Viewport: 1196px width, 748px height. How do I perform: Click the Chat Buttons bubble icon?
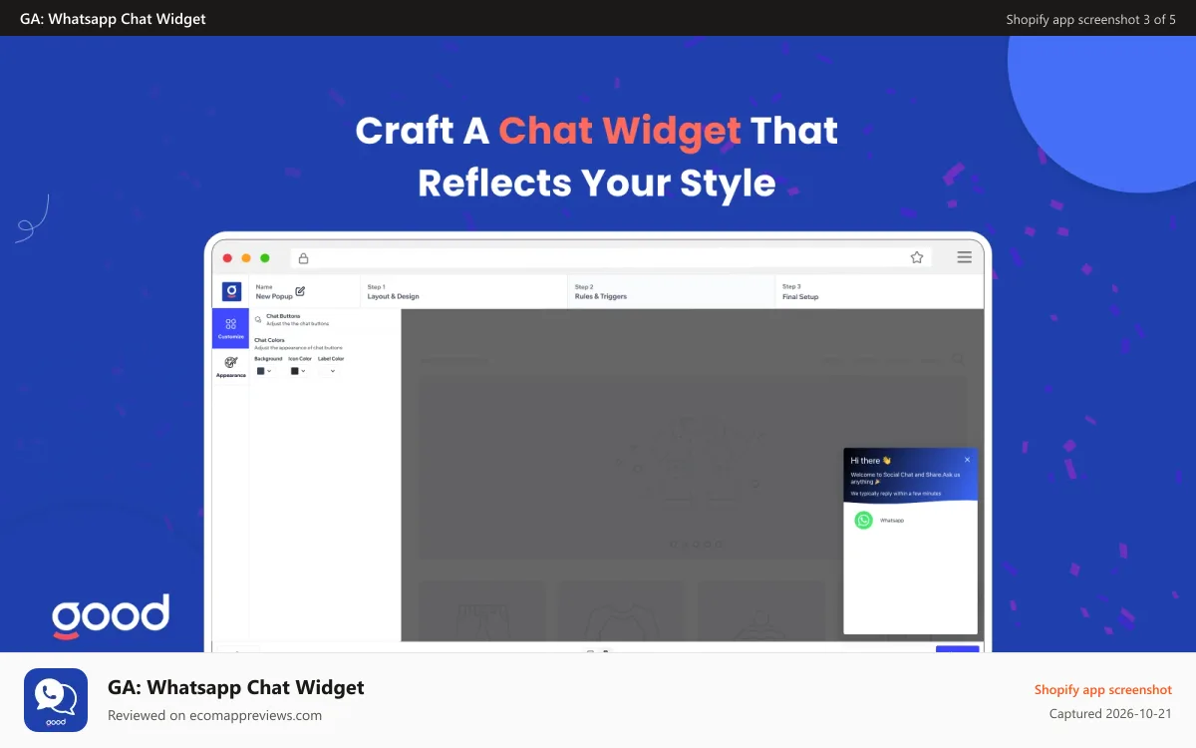tap(258, 320)
